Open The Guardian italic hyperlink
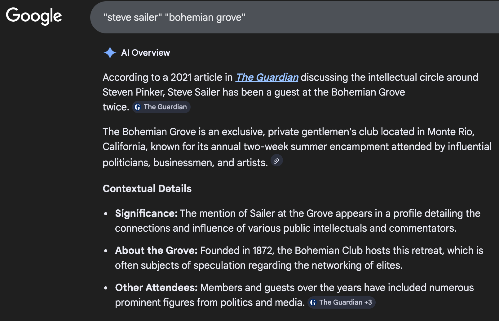 pyautogui.click(x=267, y=77)
